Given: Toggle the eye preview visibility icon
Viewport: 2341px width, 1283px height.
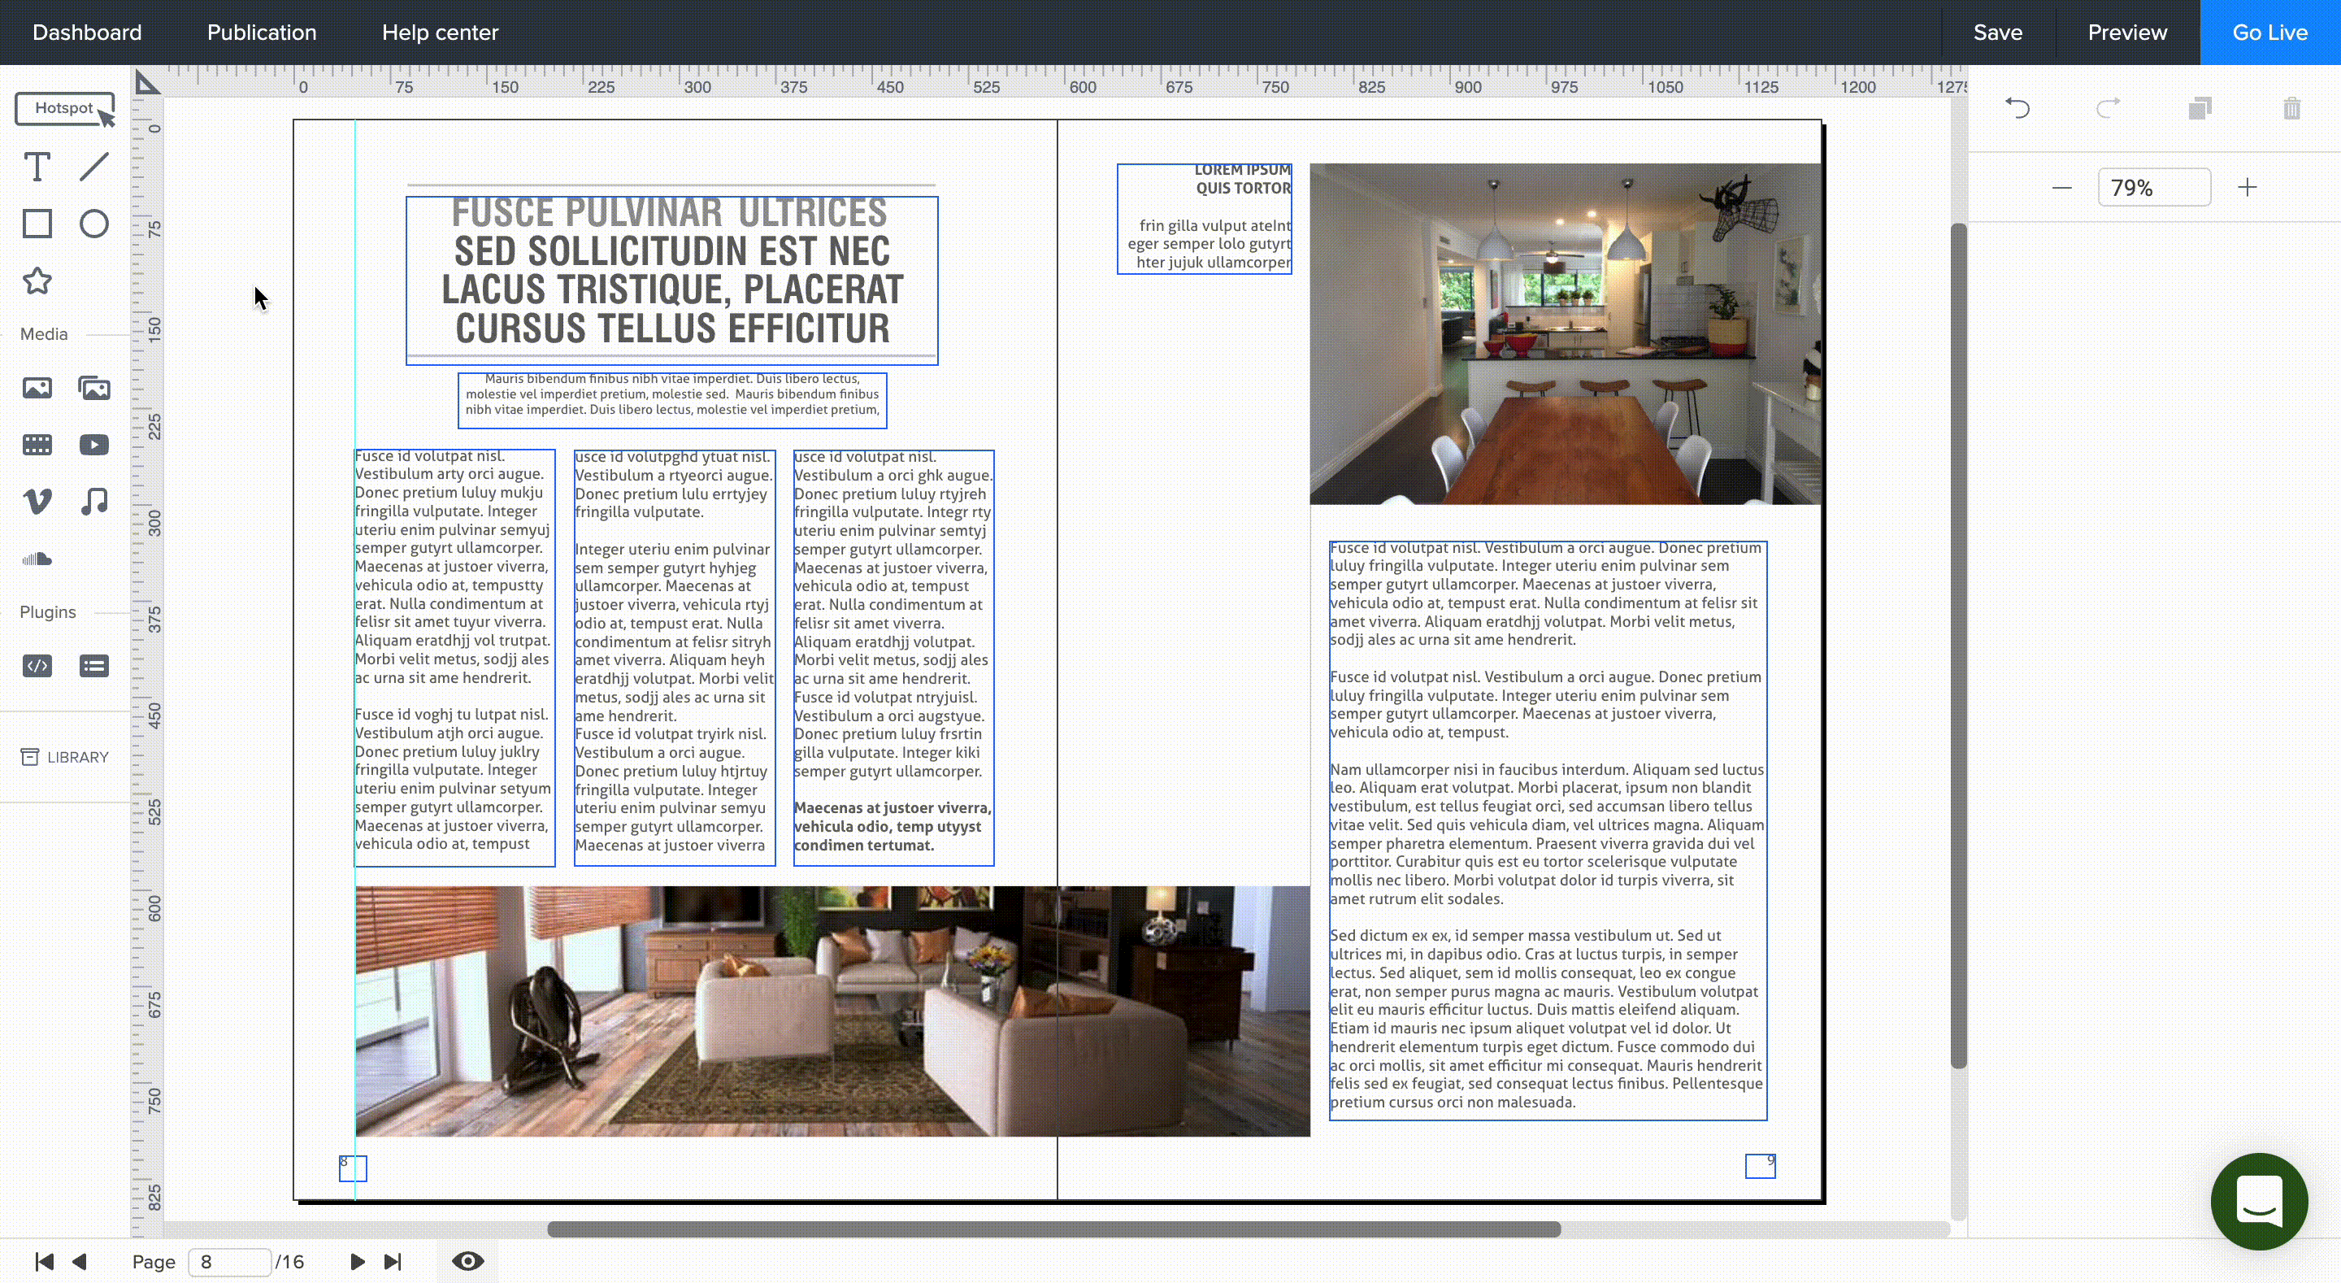Looking at the screenshot, I should click(x=468, y=1261).
